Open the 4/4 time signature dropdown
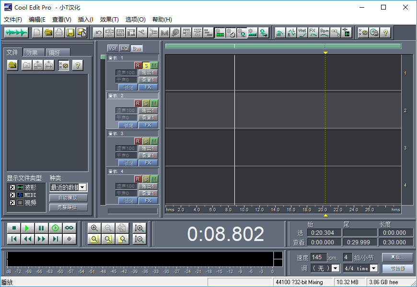 click(374, 268)
